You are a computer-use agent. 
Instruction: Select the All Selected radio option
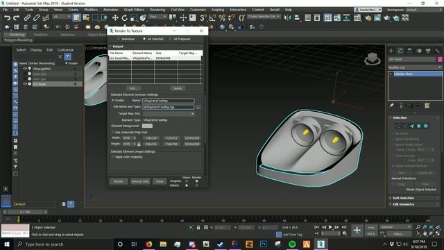pos(153,39)
